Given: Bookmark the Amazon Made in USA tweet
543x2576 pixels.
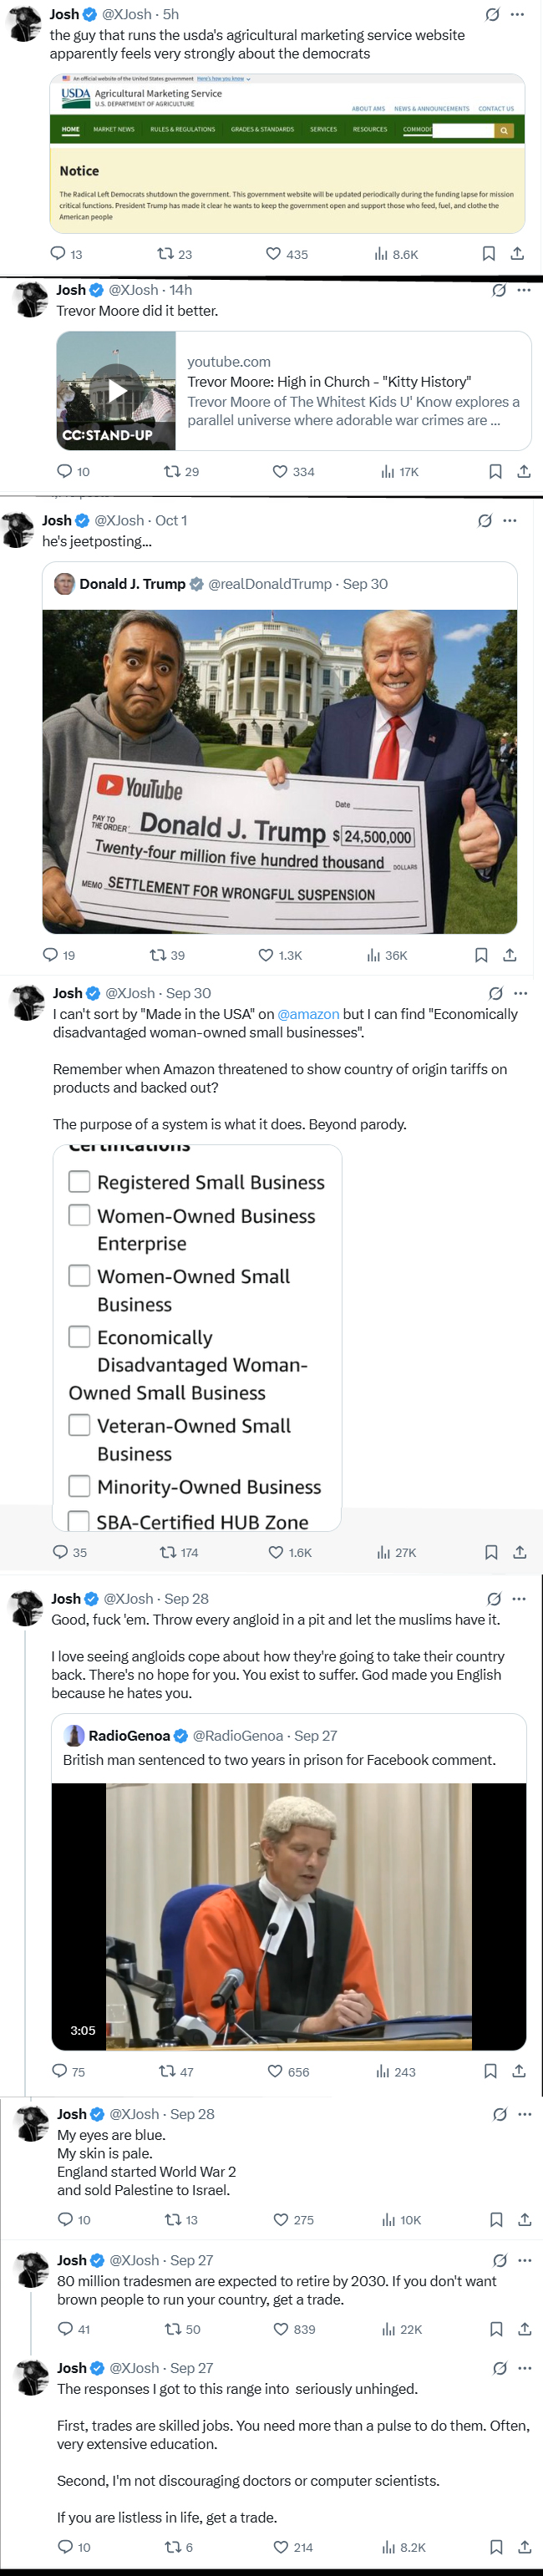Looking at the screenshot, I should pyautogui.click(x=491, y=1552).
